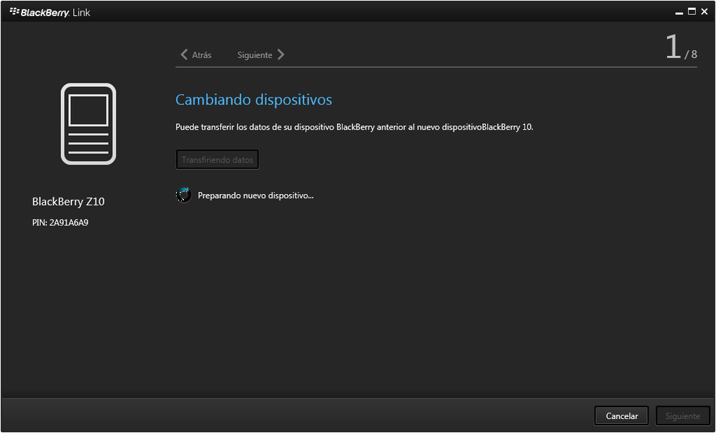Click the 1/8 step counter
This screenshot has width=716, height=433.
[x=680, y=48]
